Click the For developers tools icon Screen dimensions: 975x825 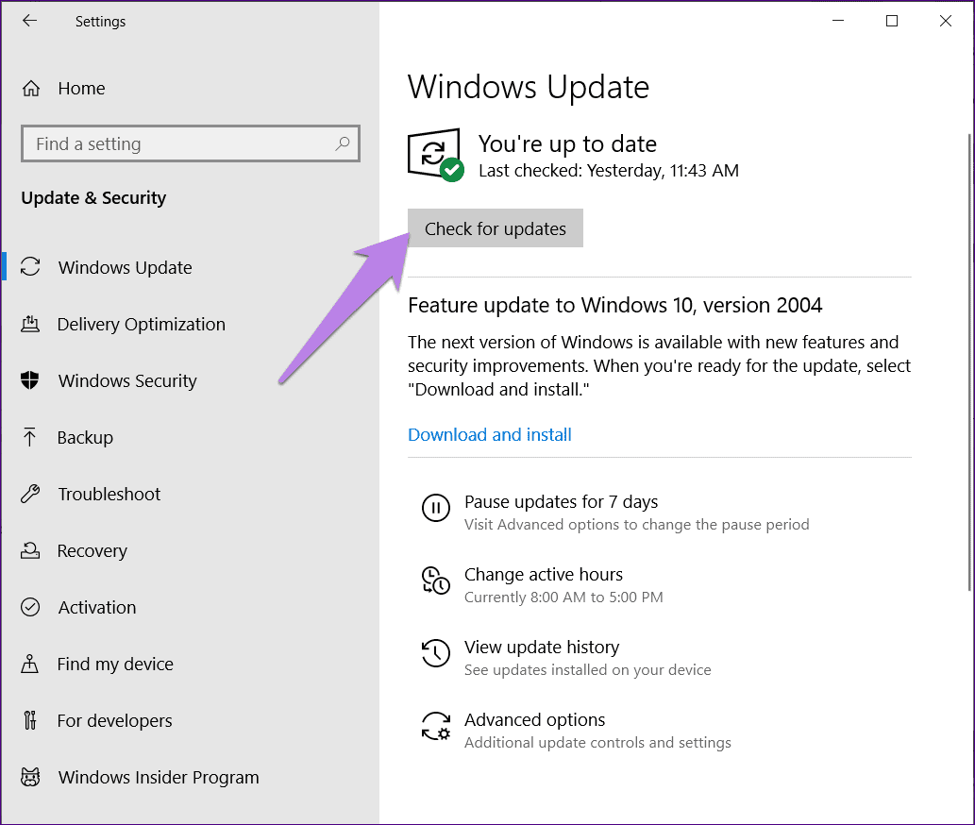click(x=30, y=720)
